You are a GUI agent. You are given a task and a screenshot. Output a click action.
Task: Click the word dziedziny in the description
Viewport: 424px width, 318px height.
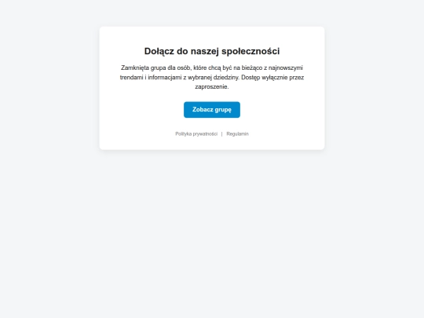pyautogui.click(x=226, y=77)
